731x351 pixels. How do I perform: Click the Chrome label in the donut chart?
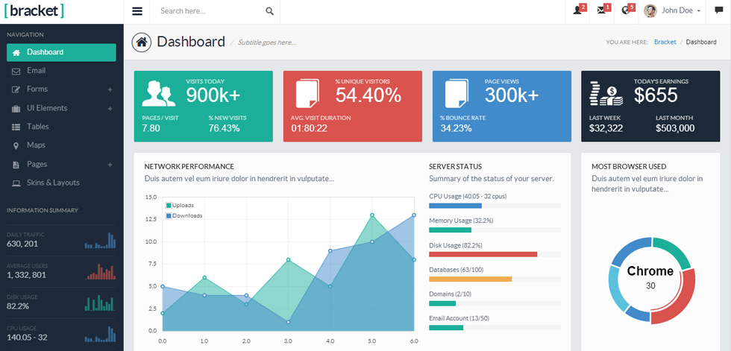point(650,271)
